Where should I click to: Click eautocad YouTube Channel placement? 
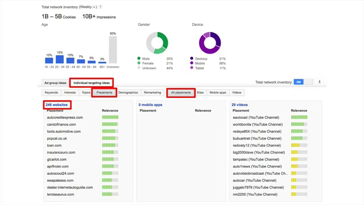click(256, 117)
